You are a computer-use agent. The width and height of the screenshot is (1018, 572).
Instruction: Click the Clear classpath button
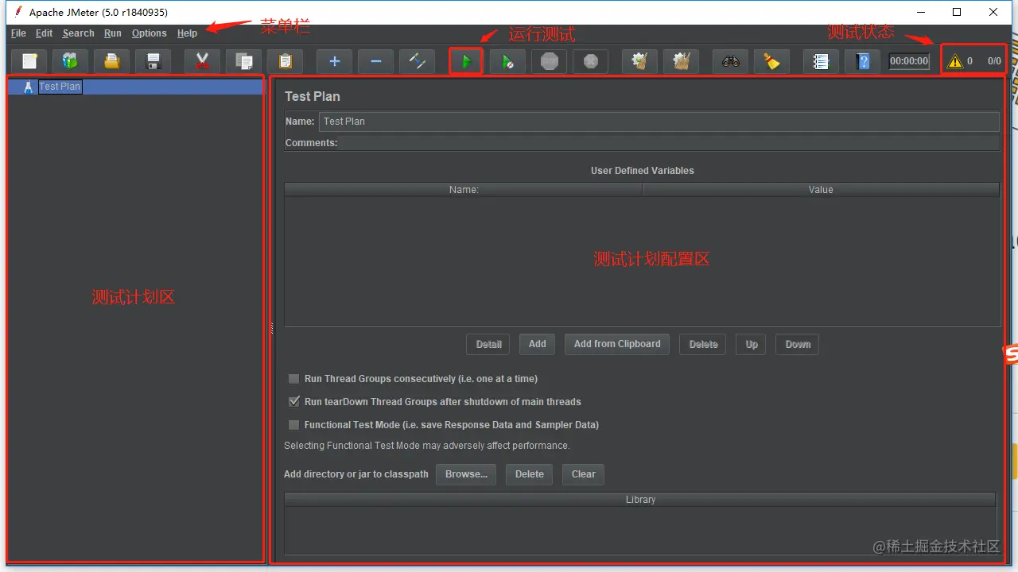pos(583,474)
